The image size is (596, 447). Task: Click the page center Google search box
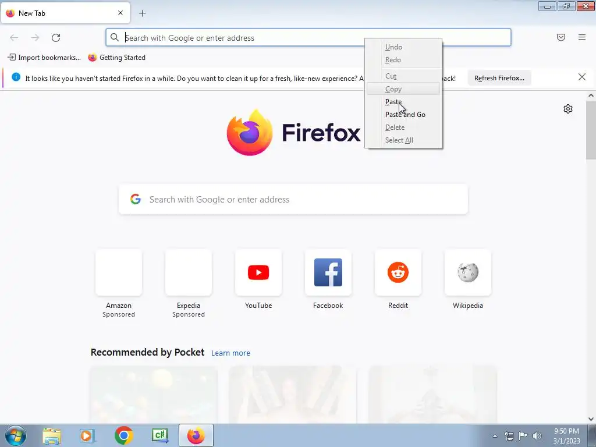coord(293,199)
